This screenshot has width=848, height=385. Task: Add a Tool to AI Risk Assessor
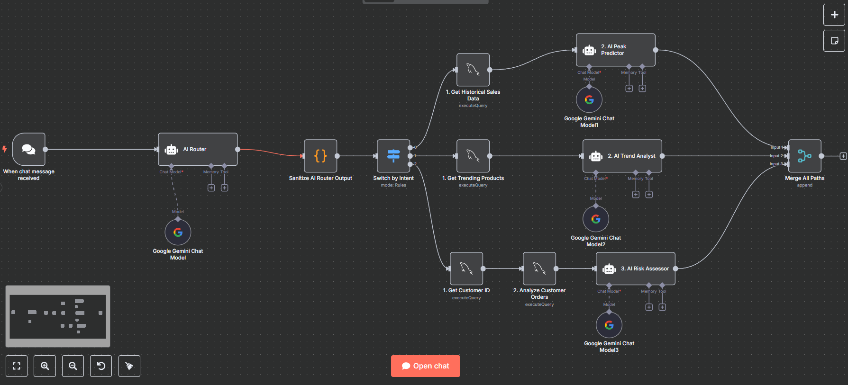tap(662, 307)
